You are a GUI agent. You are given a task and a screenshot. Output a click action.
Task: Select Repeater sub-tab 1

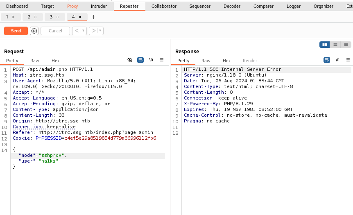coord(7,17)
